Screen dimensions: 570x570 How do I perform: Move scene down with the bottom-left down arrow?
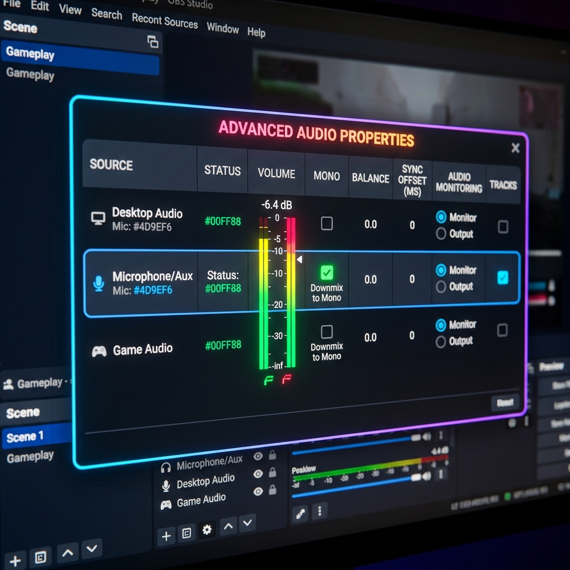(x=92, y=548)
